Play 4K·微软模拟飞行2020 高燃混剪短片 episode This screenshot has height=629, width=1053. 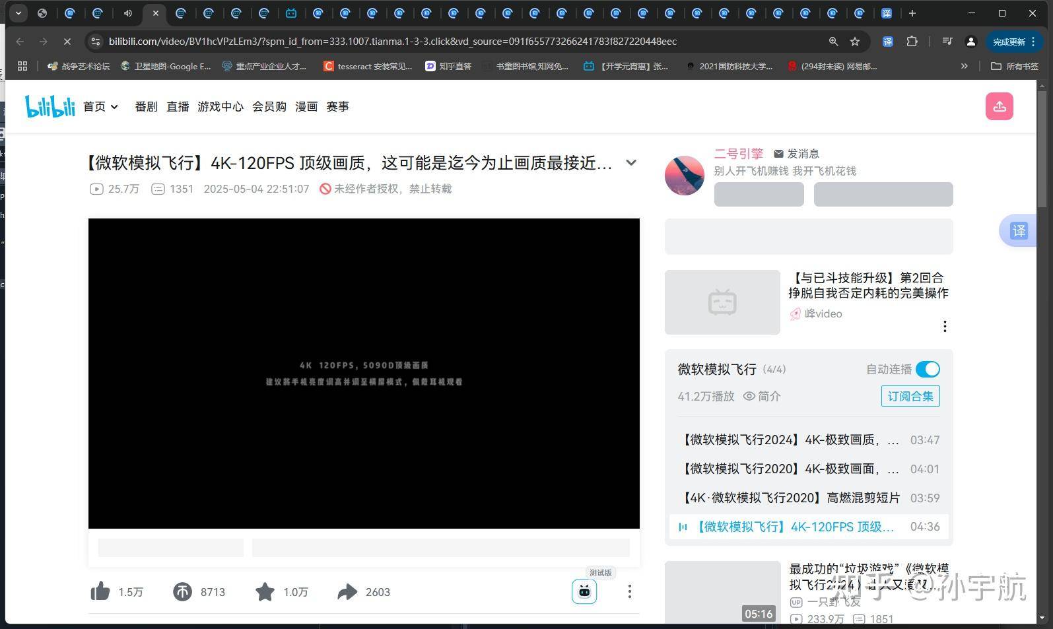[x=809, y=498]
